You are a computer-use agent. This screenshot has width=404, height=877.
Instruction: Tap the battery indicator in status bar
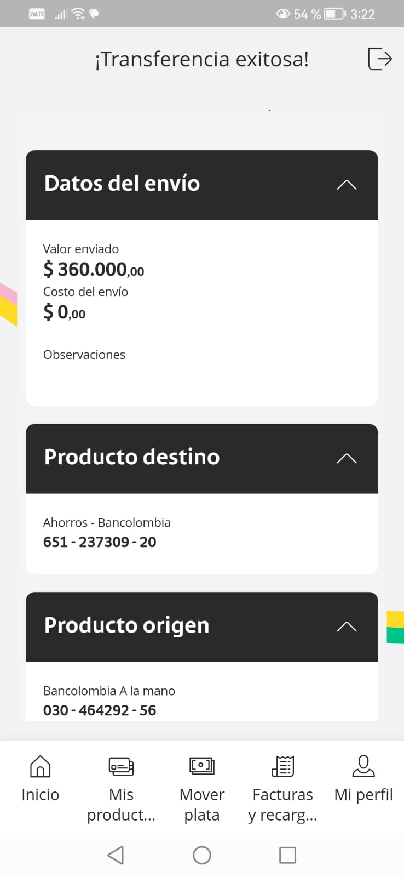click(x=334, y=14)
